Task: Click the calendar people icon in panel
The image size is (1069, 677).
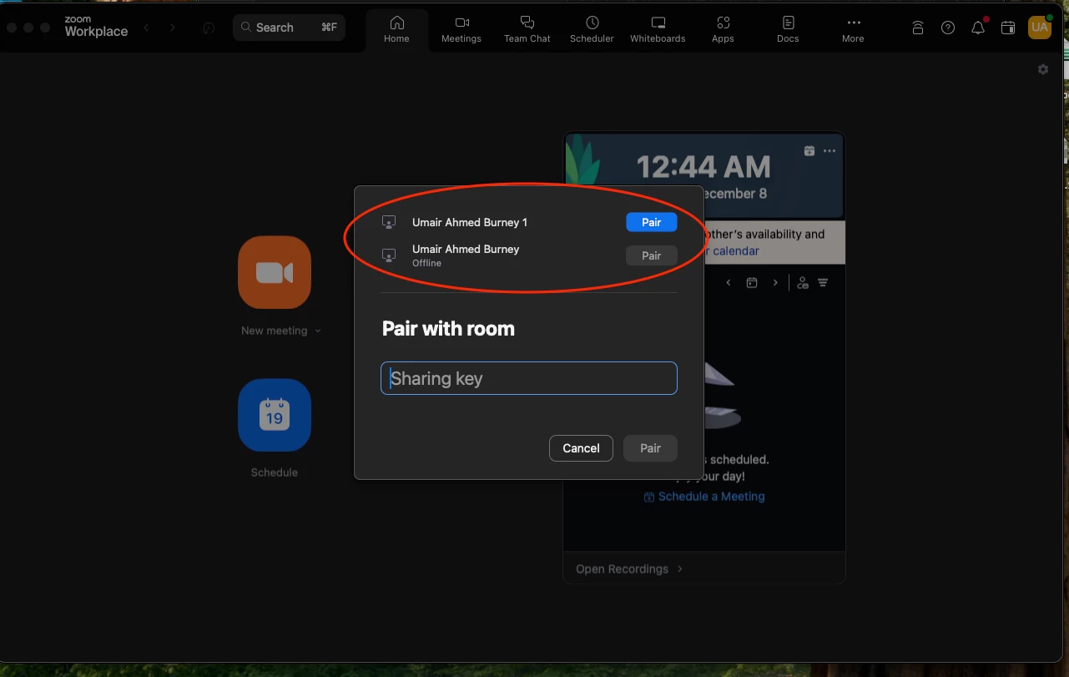Action: tap(803, 283)
